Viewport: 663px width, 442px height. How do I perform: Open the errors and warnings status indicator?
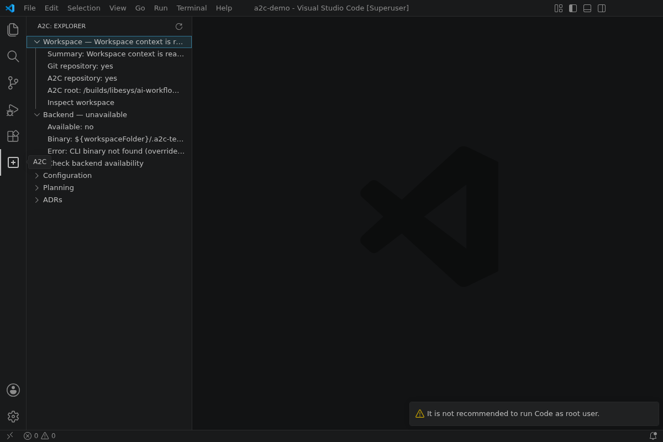coord(40,436)
